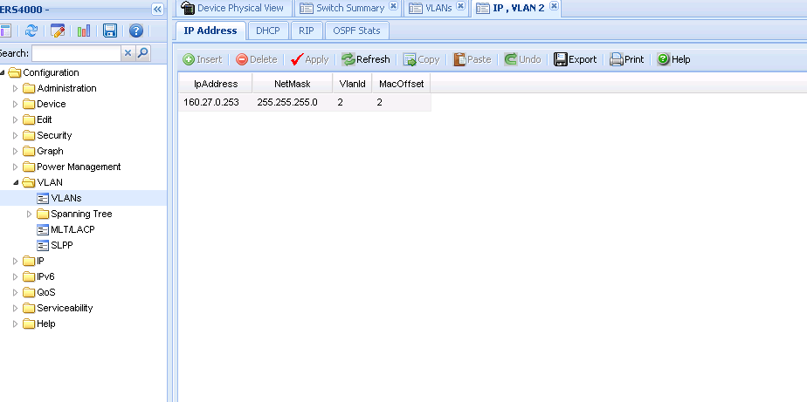Expand the Device folder arrow

(16, 105)
